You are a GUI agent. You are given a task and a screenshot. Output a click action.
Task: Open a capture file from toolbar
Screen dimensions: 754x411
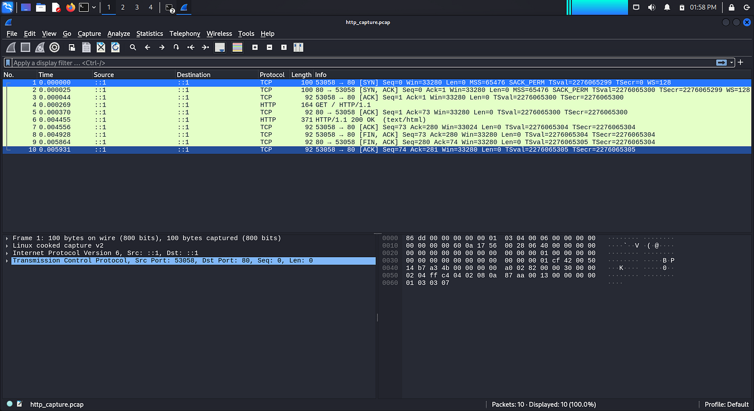coord(72,47)
